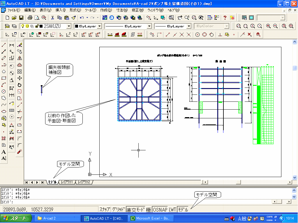298x223 pixels.
Task: Select the モデル tab
Action: (52, 182)
